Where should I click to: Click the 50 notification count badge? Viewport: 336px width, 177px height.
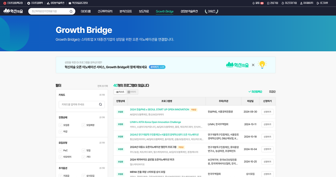[x=262, y=3]
